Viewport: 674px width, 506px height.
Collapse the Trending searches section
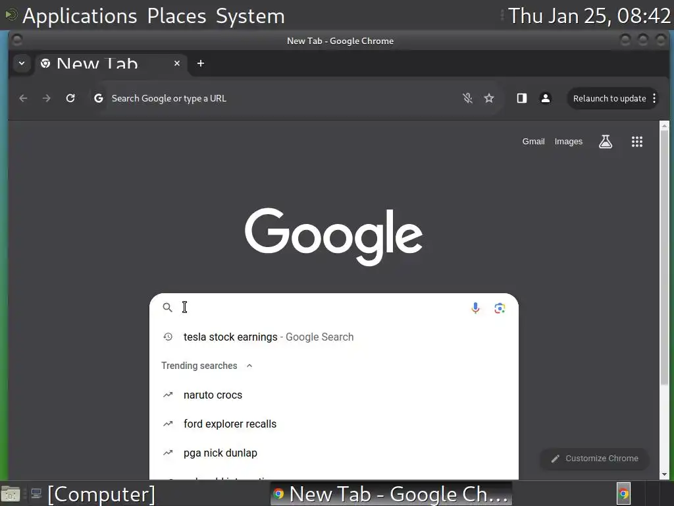[249, 366]
